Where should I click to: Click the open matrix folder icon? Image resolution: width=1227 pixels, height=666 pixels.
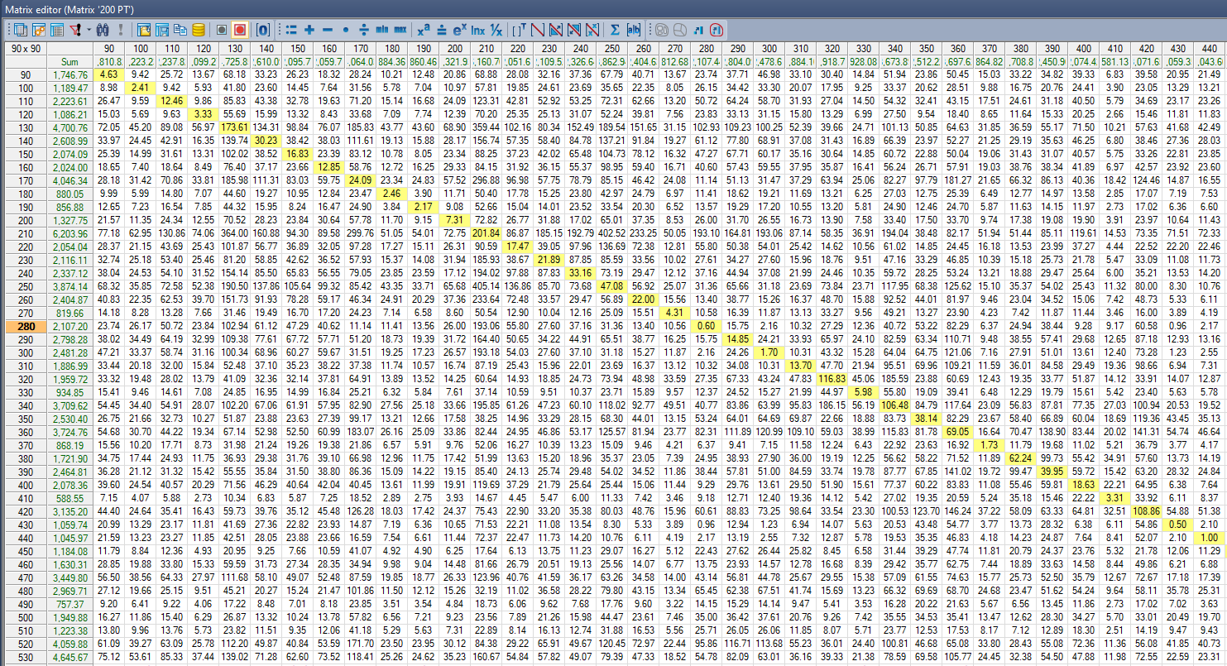[x=144, y=30]
